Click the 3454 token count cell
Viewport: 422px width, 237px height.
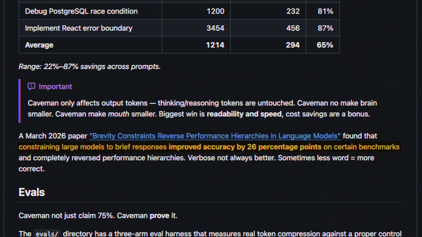(215, 28)
